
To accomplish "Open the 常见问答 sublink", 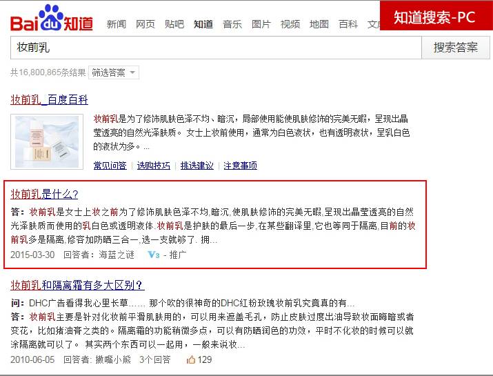I will pos(110,166).
